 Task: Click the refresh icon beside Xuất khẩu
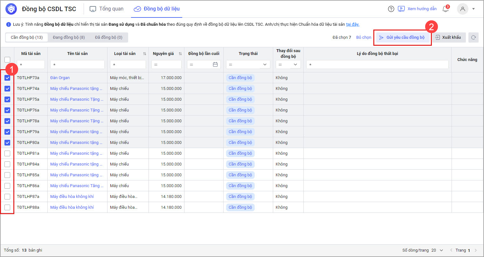click(473, 37)
